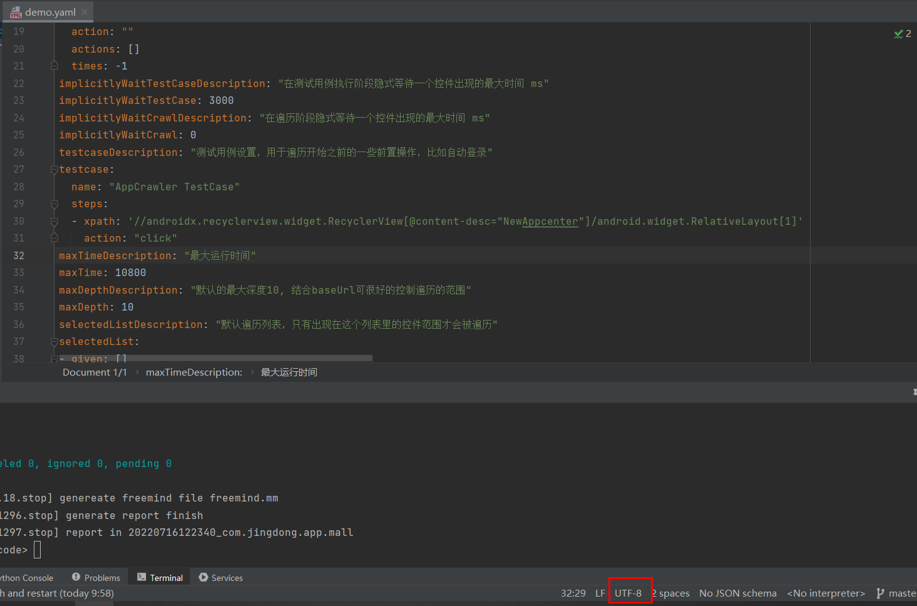Click implicitlyWaitCrawlDescription key

153,118
